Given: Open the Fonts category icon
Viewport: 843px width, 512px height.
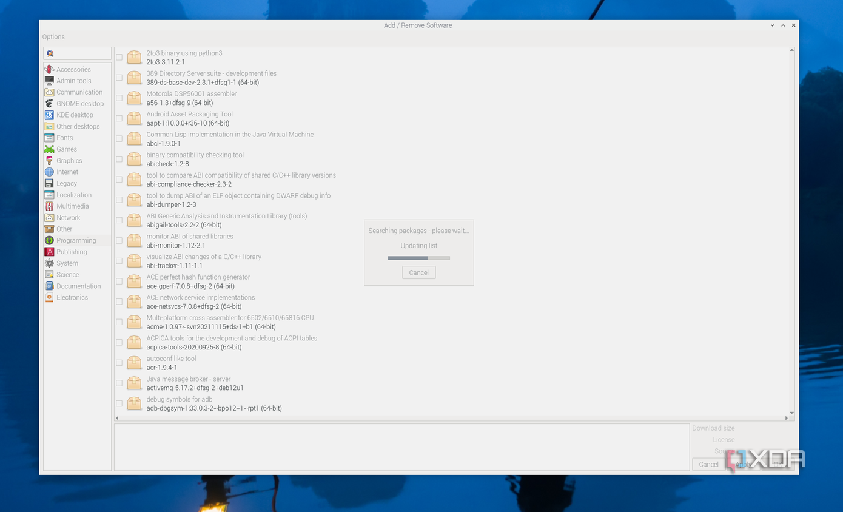Looking at the screenshot, I should coord(49,138).
